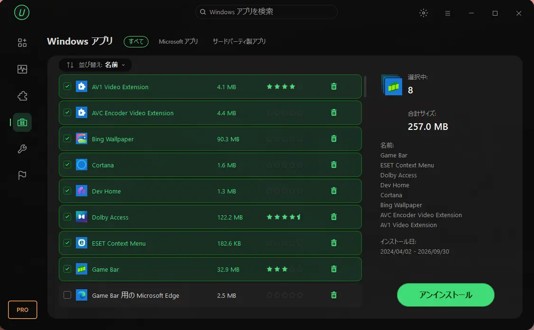
Task: Open the installed programs sidebar icon
Action: click(x=22, y=43)
